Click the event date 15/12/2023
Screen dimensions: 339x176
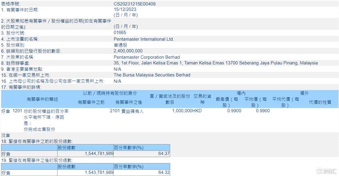point(125,9)
